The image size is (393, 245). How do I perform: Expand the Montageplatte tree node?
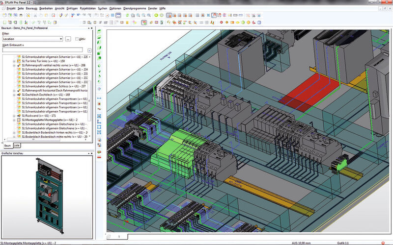[14, 120]
